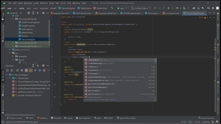Open App Quality Insights
The width and height of the screenshot is (221, 124).
click(126, 118)
